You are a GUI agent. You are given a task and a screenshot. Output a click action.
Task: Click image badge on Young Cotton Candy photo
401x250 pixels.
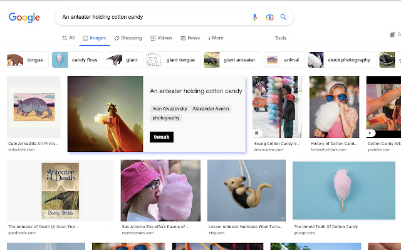pos(257,133)
